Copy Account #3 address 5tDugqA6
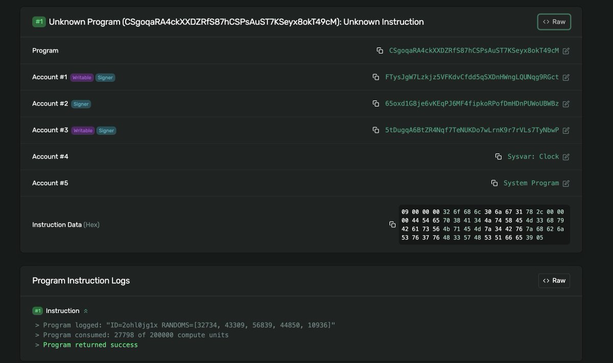613x363 pixels. 376,130
